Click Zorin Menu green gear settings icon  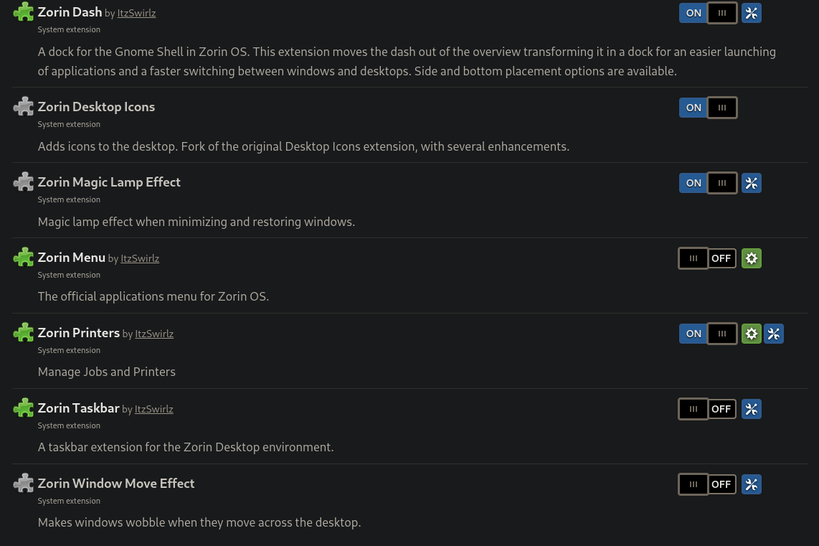pos(751,258)
